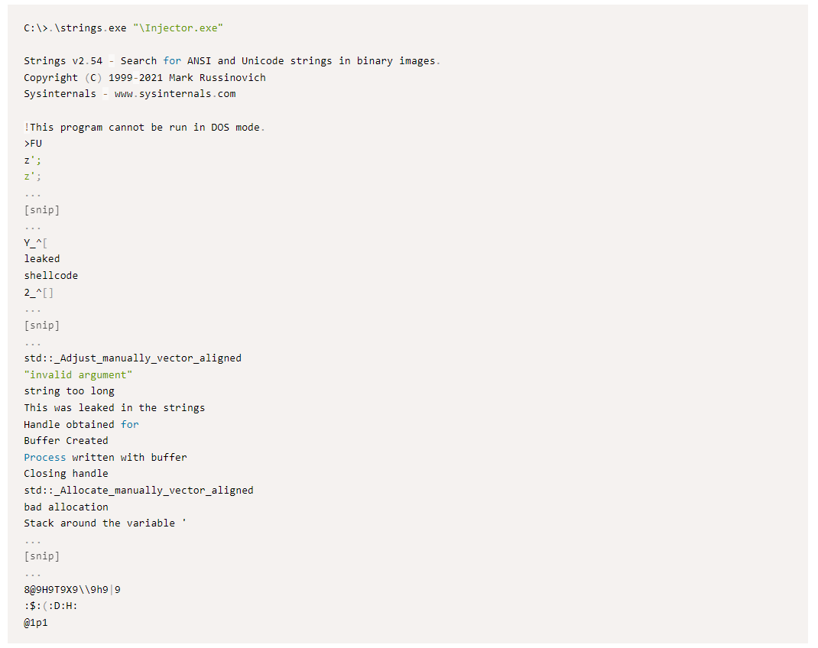Select the single-word "shellcode" line
Viewport: 818px width, 648px height.
pyautogui.click(x=50, y=275)
